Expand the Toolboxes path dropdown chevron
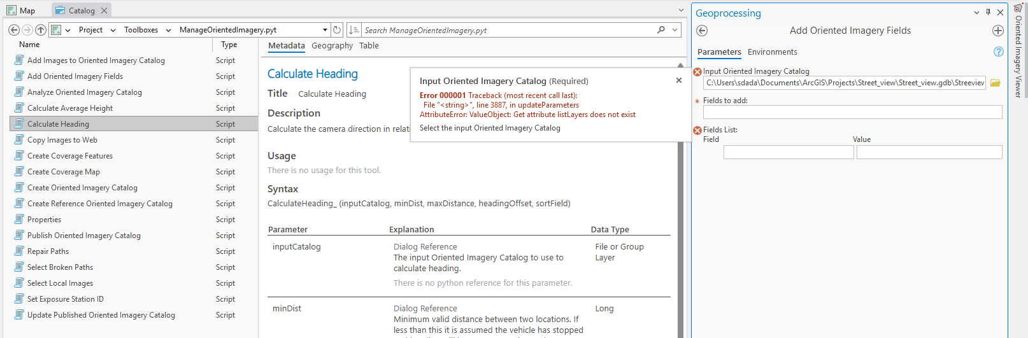The image size is (1028, 338). pyautogui.click(x=168, y=30)
